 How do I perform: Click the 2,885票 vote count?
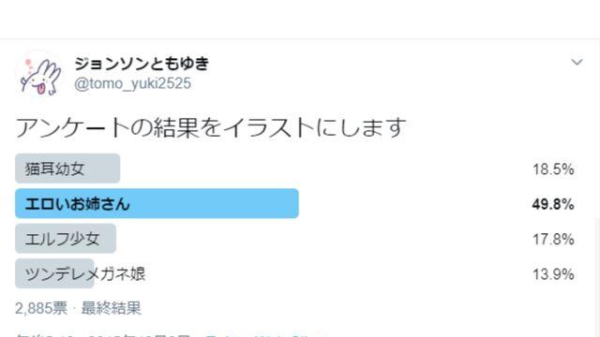pyautogui.click(x=41, y=308)
